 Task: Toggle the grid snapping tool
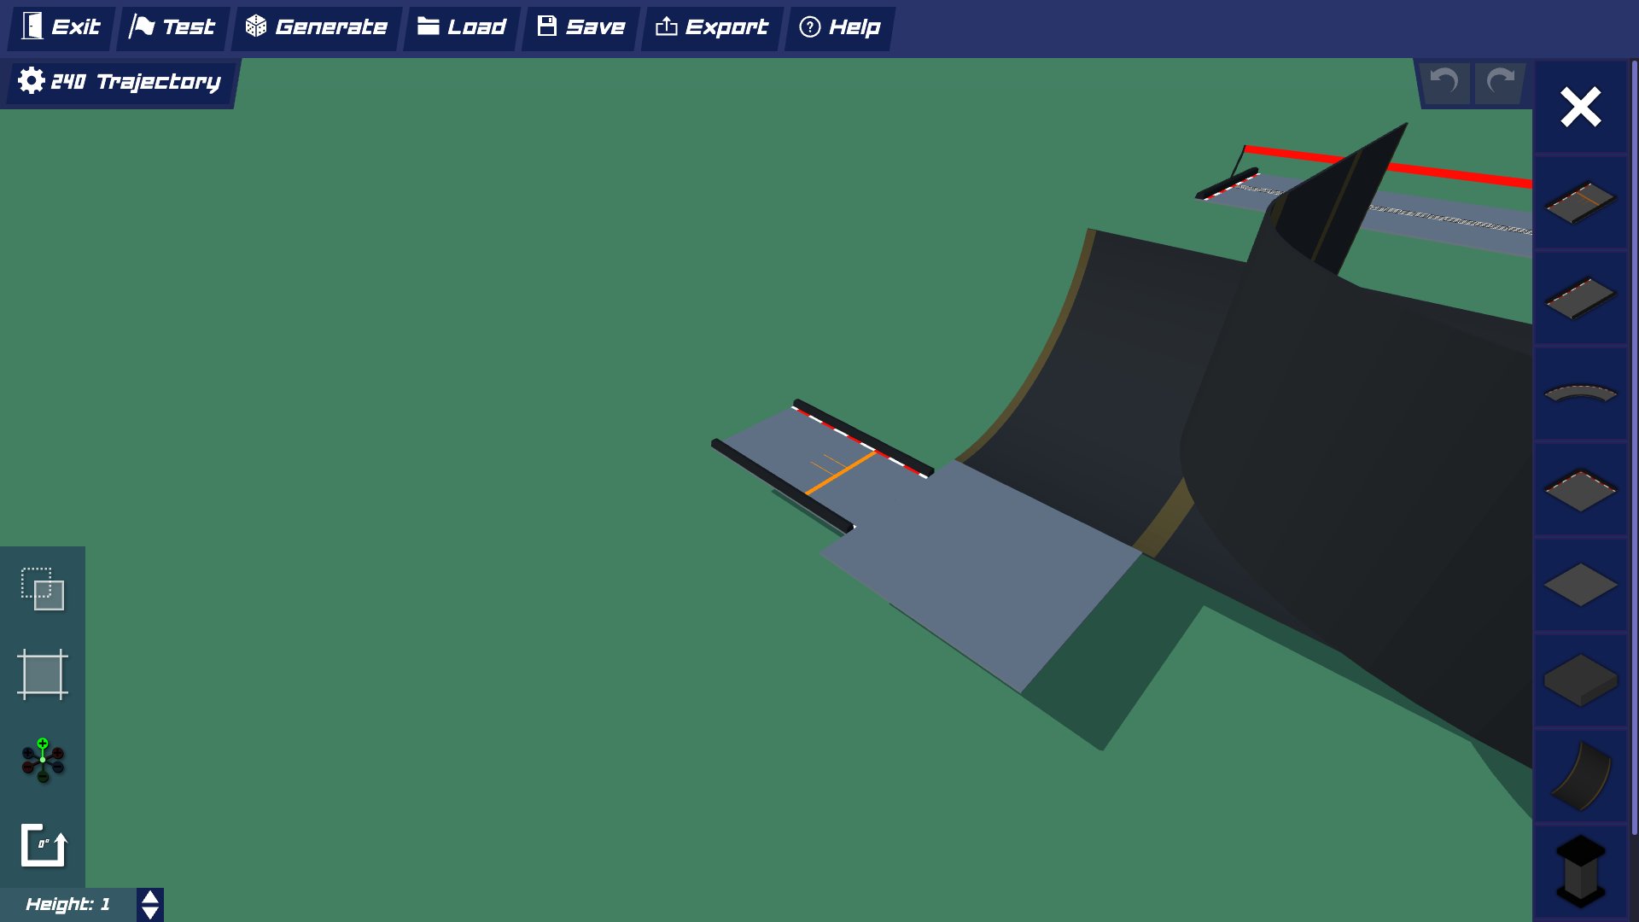point(43,674)
